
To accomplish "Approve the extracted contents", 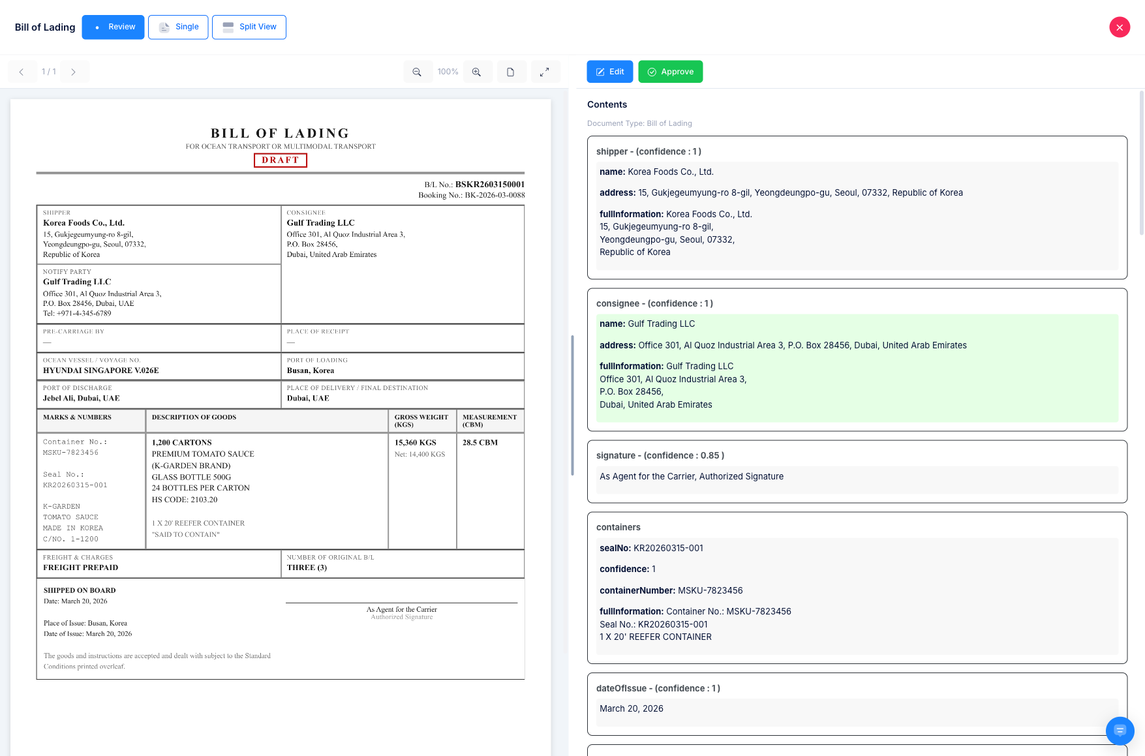I will tap(671, 72).
